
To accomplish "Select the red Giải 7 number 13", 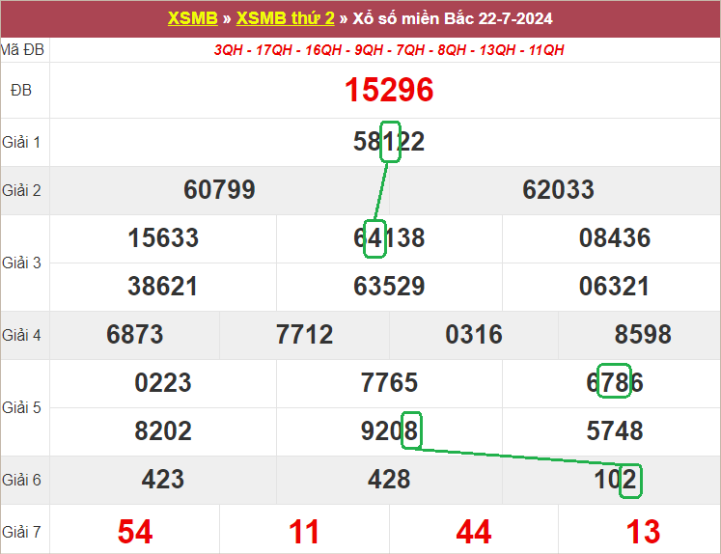I will click(643, 531).
